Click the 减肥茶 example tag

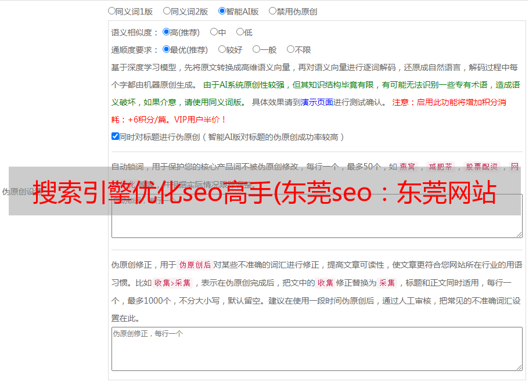(440, 167)
